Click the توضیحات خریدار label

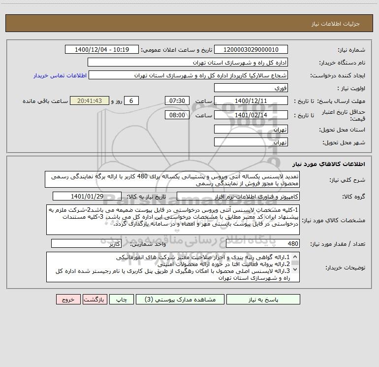click(346, 268)
